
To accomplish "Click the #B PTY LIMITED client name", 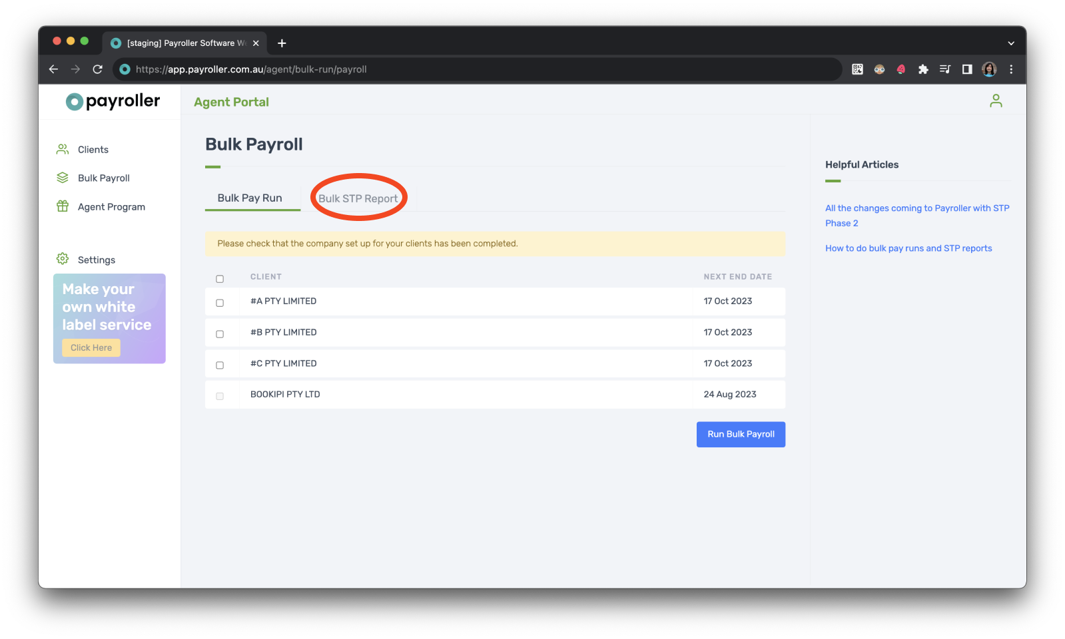I will click(283, 333).
